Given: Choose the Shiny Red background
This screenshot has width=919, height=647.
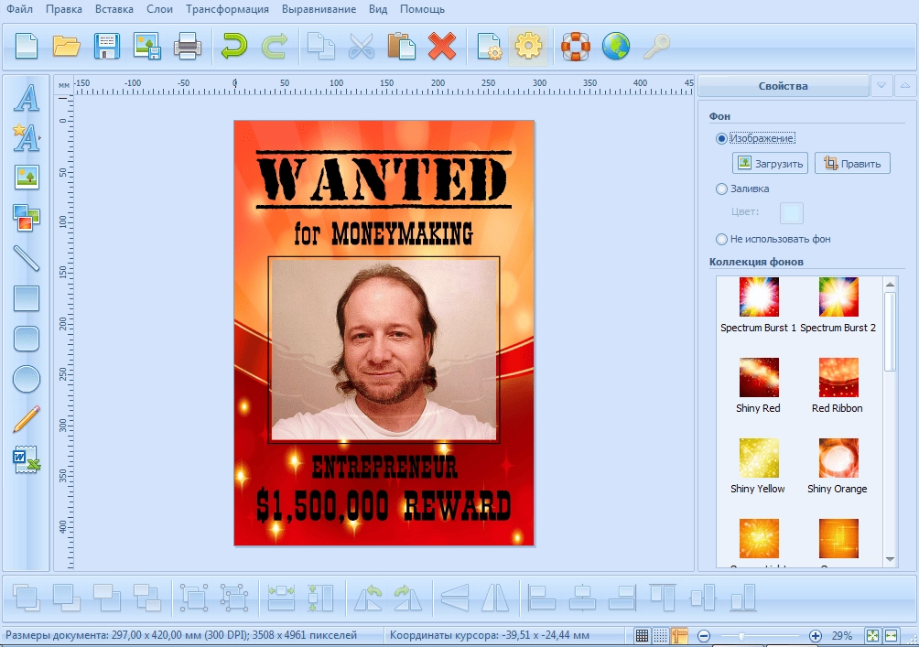Looking at the screenshot, I should (758, 385).
